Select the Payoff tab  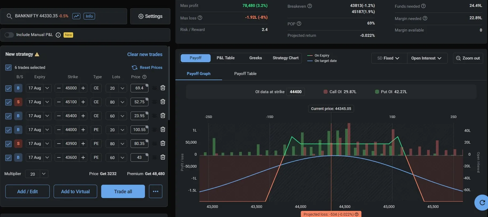[196, 58]
